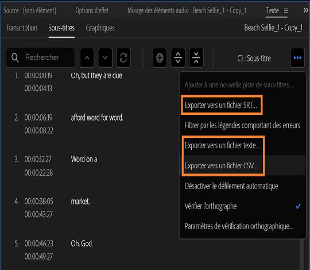Click timecode 00:00:06:19
This screenshot has height=270, width=310.
pyautogui.click(x=38, y=118)
